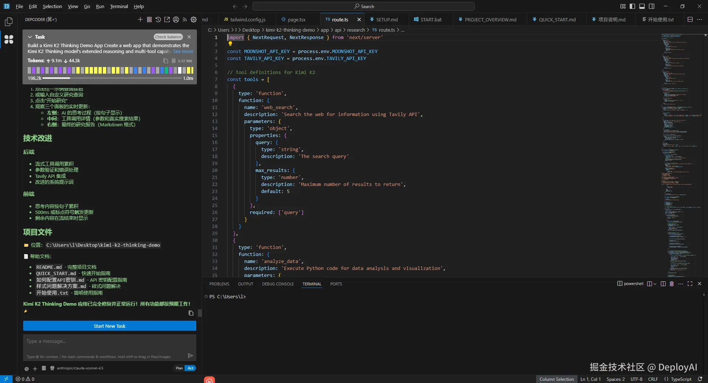Kill the terminal with the trash icon
The width and height of the screenshot is (708, 383).
pos(672,284)
